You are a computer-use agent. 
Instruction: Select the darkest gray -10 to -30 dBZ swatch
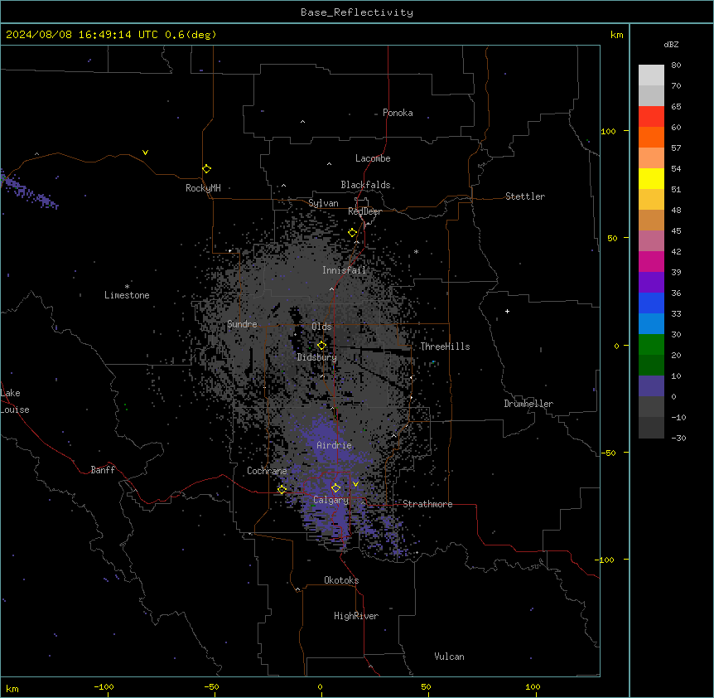coord(651,428)
